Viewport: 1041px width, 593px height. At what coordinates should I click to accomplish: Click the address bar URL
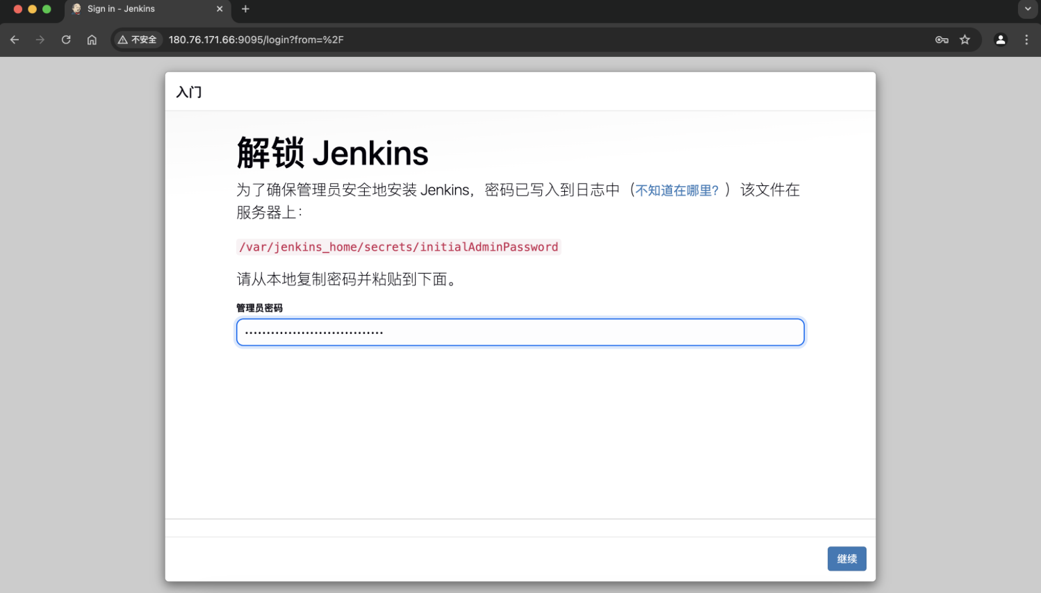[x=256, y=40]
